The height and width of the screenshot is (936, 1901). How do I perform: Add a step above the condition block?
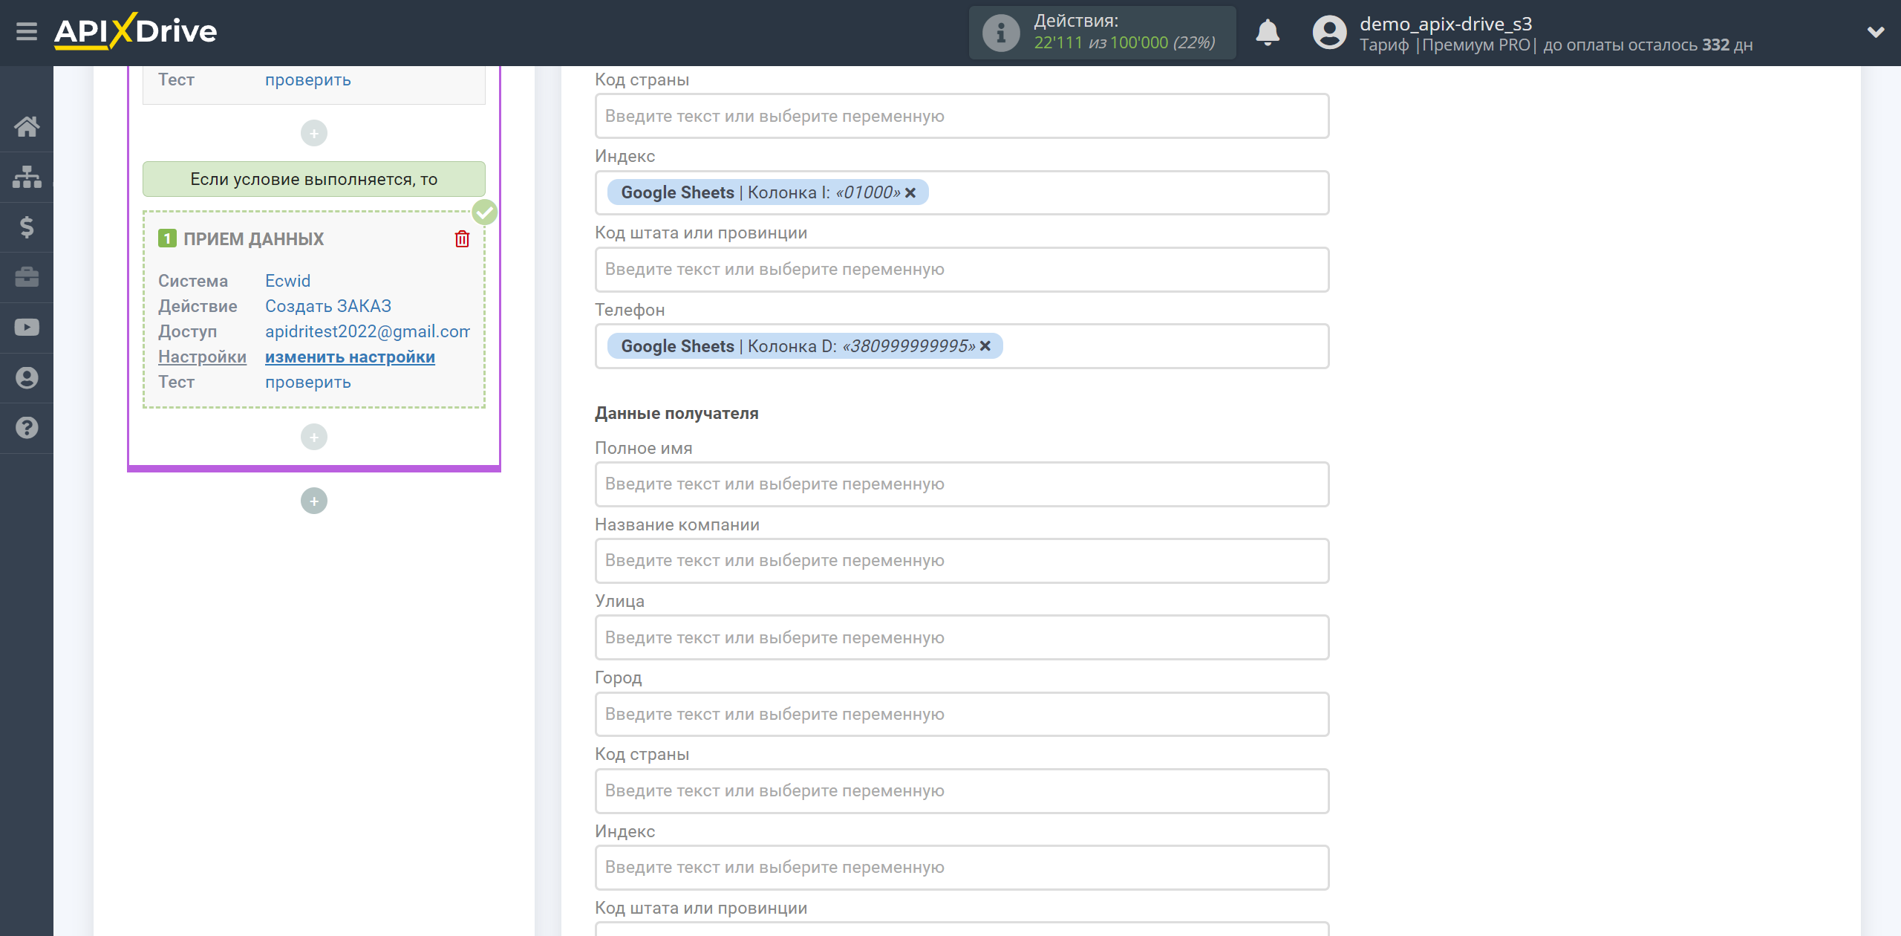pyautogui.click(x=314, y=133)
